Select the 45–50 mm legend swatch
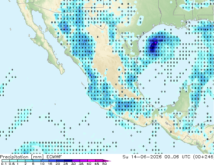The width and height of the screenshot is (214, 165). pyautogui.click(x=99, y=161)
